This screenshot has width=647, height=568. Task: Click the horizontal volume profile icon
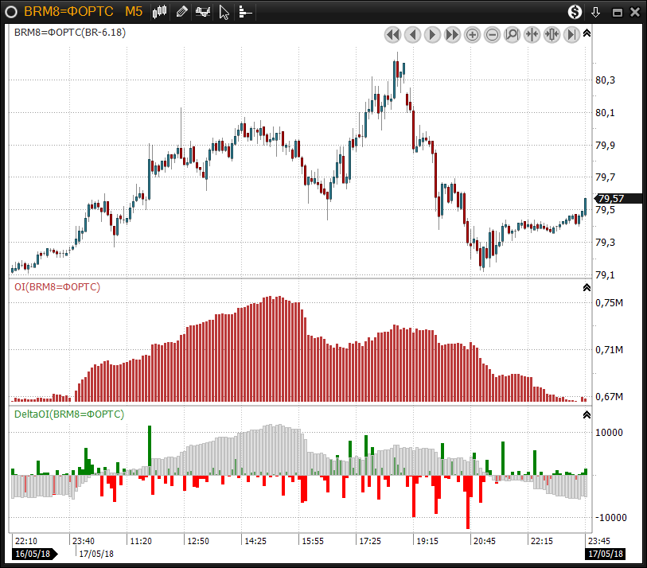(x=245, y=12)
